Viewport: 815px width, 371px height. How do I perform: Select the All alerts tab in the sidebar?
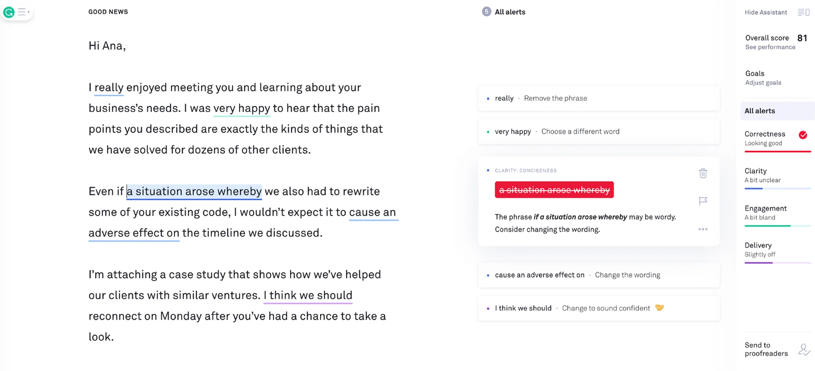point(760,111)
